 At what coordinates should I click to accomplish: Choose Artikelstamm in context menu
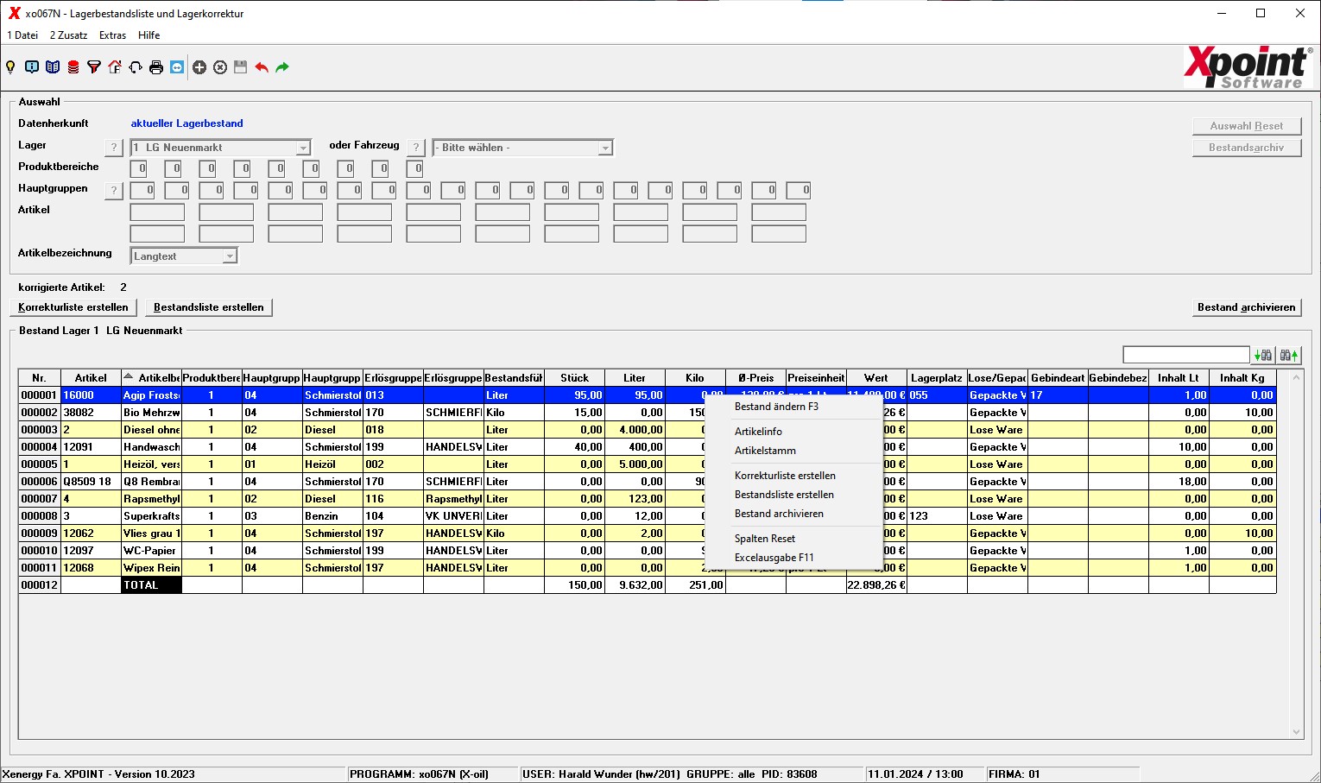coord(794,451)
